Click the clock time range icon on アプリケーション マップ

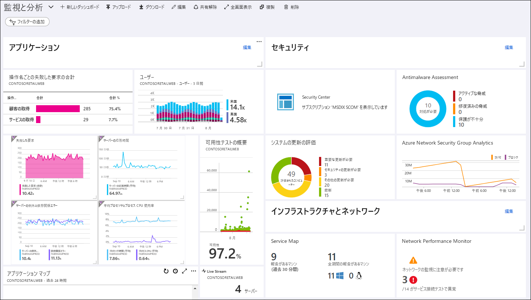175,271
